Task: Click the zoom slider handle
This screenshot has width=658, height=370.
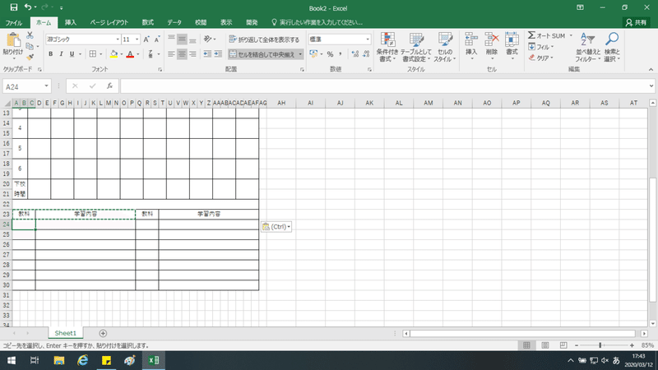Action: [x=600, y=345]
